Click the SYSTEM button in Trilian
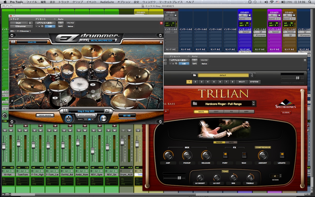This screenshot has height=197, width=315. (254, 82)
